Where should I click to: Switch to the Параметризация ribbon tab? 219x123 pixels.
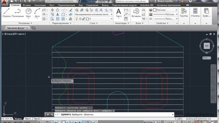click(x=66, y=5)
